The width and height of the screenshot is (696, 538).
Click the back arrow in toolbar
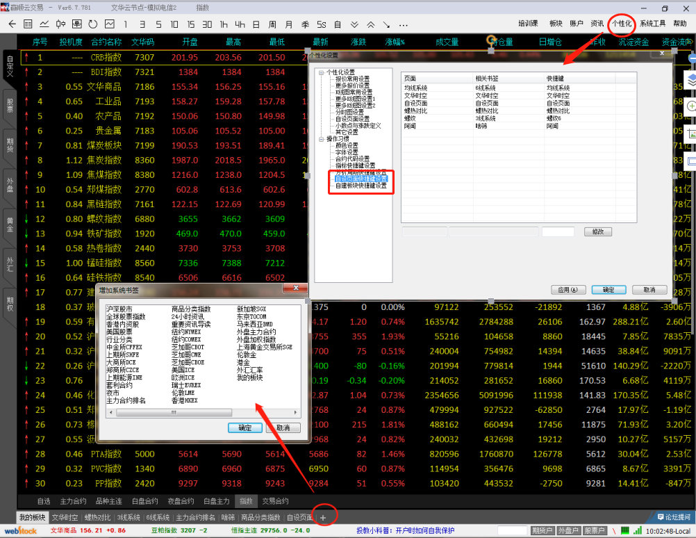click(13, 24)
